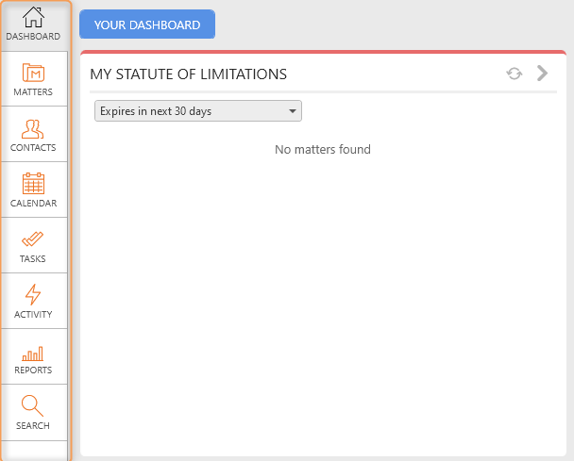Select the Contacts people icon
This screenshot has height=461, width=574.
tap(33, 128)
